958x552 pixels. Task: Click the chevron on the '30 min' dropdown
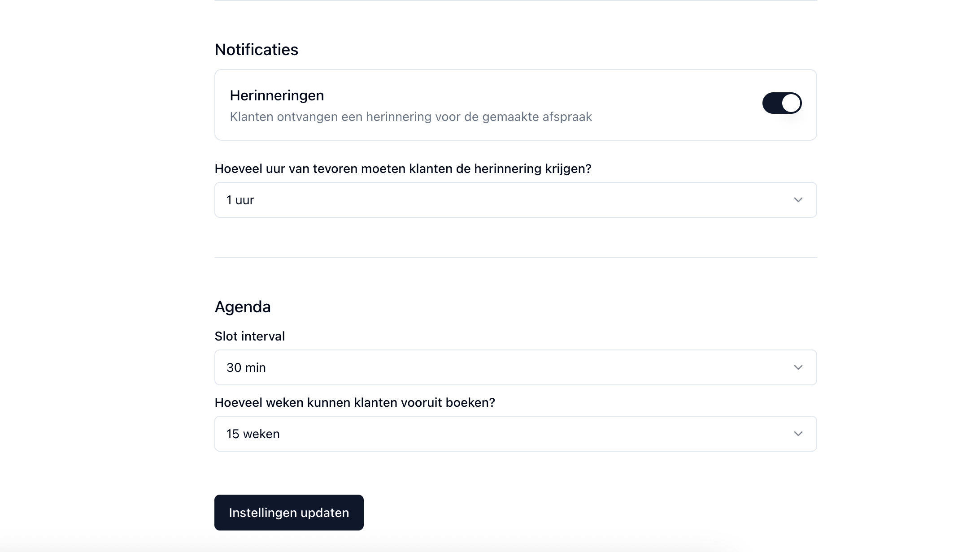point(798,367)
